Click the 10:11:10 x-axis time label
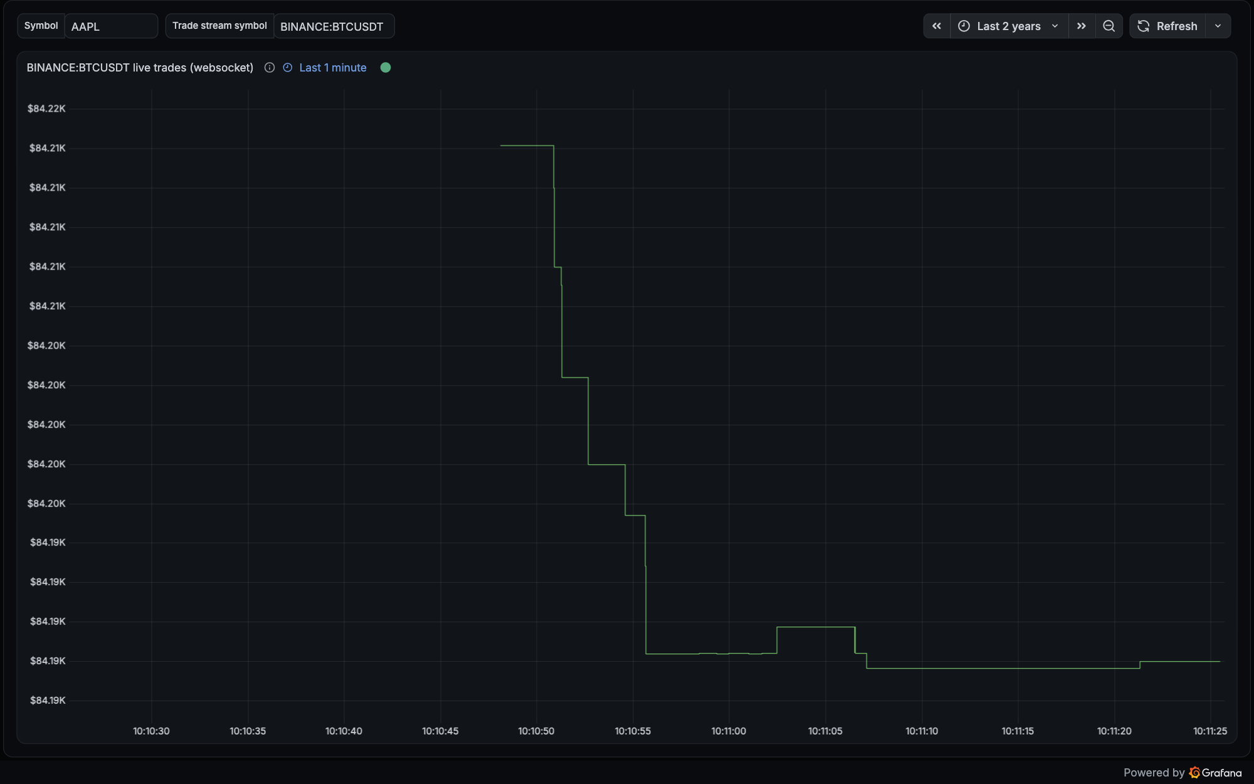The image size is (1254, 784). click(x=922, y=731)
